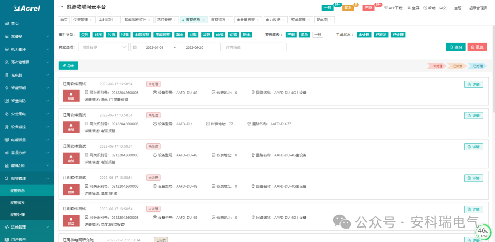This screenshot has width=495, height=242.
Task: Open the 项目名称 project name dropdown
Action: [x=103, y=47]
